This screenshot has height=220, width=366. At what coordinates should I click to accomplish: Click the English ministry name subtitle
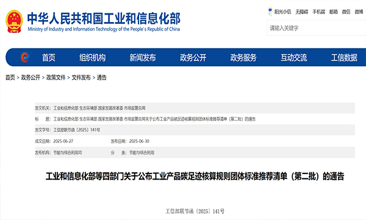pyautogui.click(x=104, y=29)
